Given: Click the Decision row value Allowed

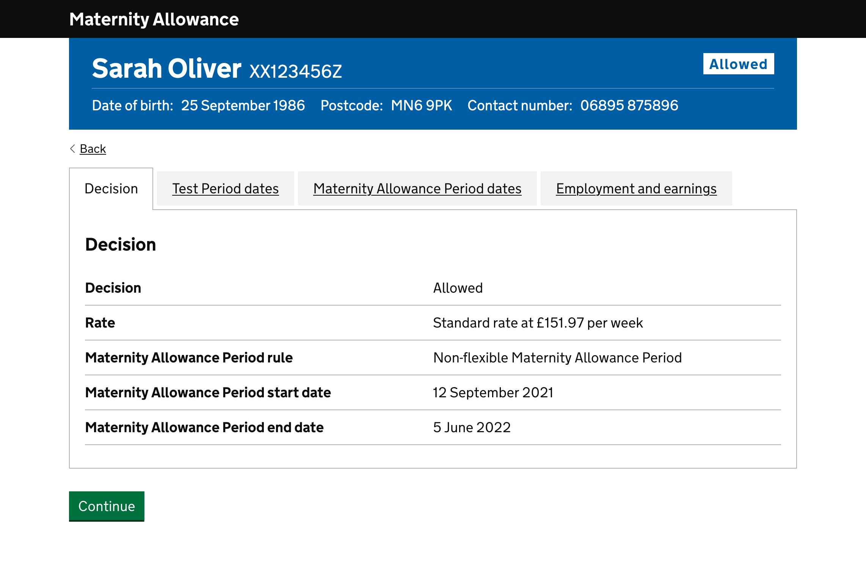Looking at the screenshot, I should (458, 288).
